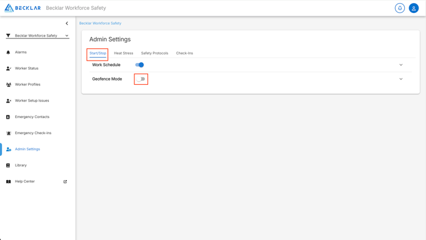Image resolution: width=426 pixels, height=240 pixels.
Task: Click the Admin Settings icon
Action: [x=9, y=149]
